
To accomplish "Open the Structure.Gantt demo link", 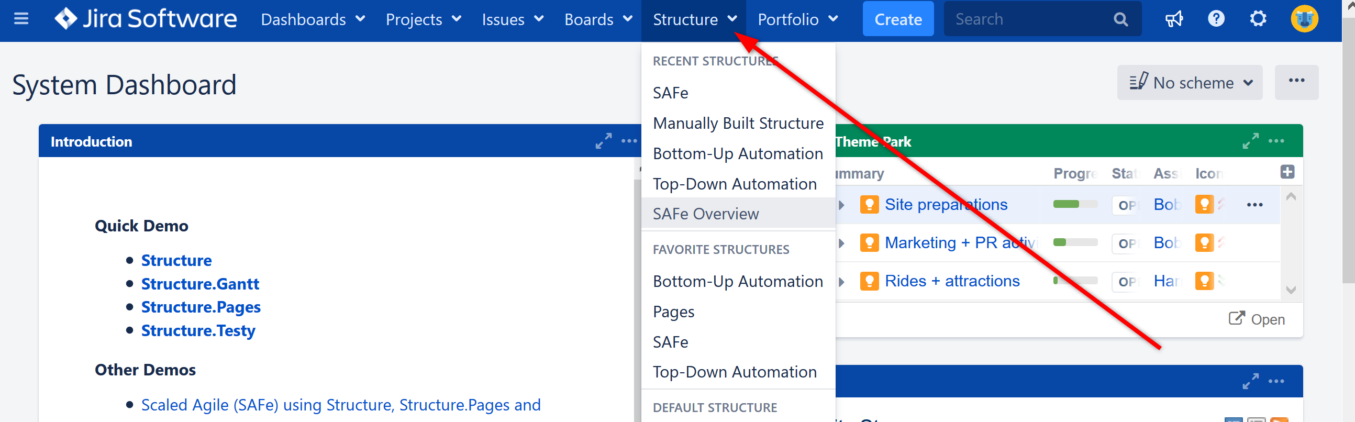I will coord(200,284).
